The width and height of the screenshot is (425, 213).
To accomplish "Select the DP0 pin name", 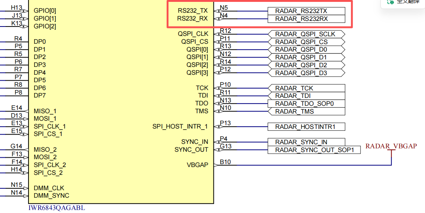I will point(40,42).
